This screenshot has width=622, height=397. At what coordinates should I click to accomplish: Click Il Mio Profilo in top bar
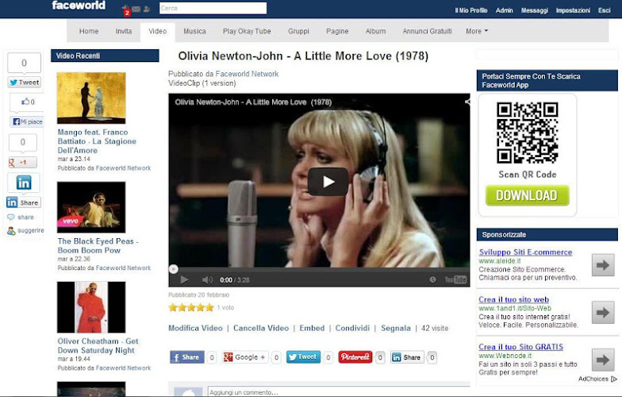[x=471, y=10]
